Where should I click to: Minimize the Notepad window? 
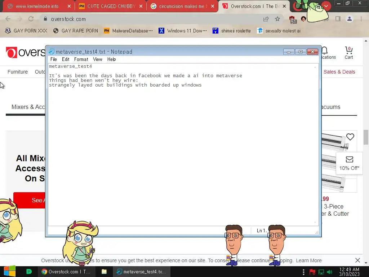pyautogui.click(x=289, y=52)
